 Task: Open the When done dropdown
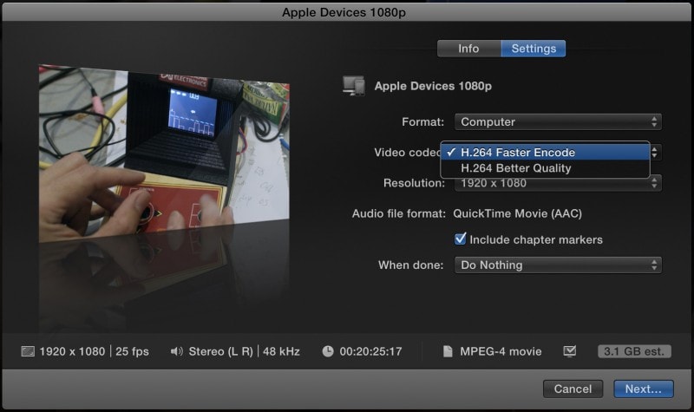coord(558,265)
